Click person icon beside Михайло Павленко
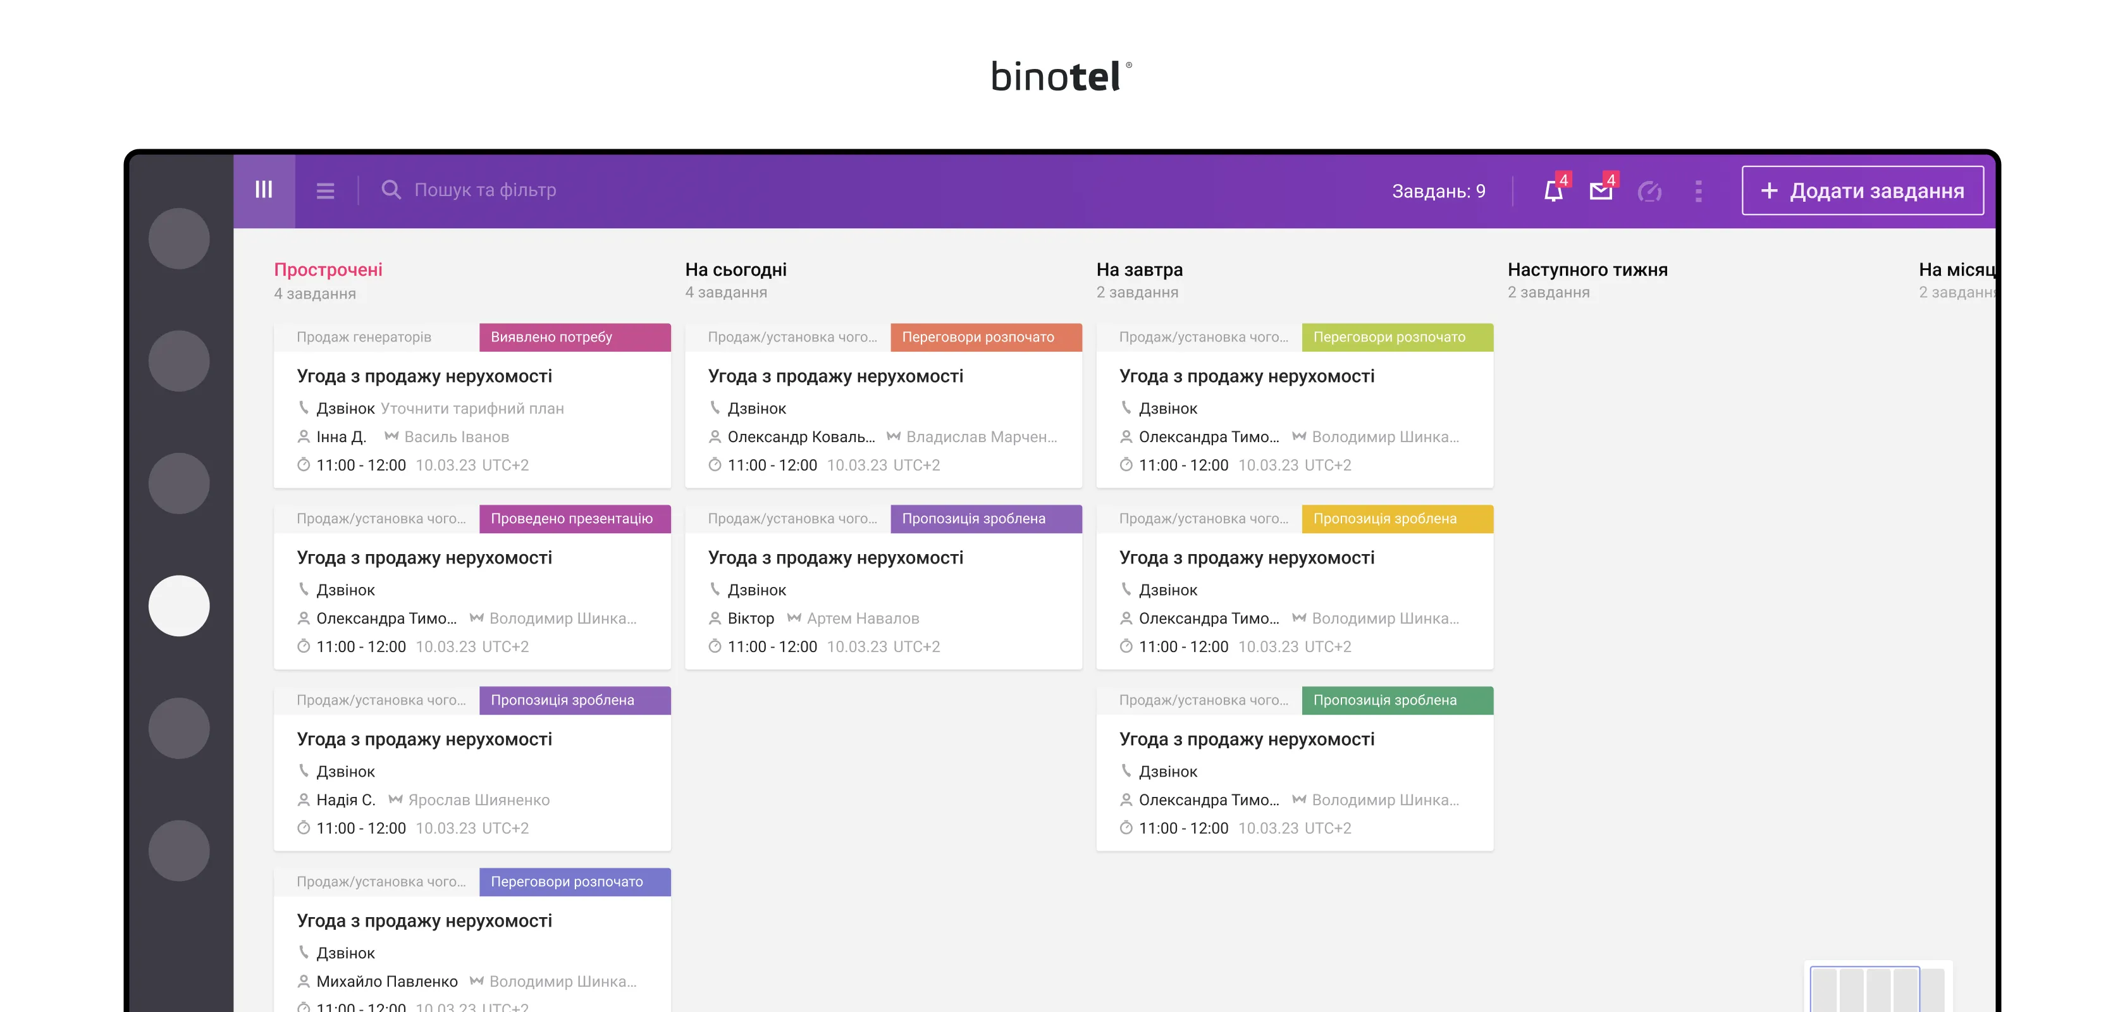Viewport: 2125px width, 1012px height. 304,980
